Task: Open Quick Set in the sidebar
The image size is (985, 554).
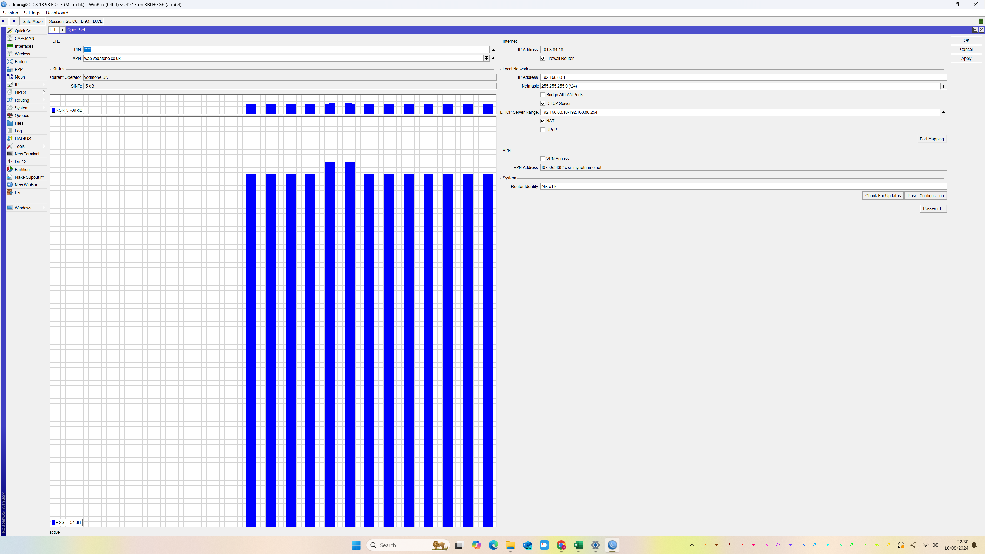Action: coord(23,31)
